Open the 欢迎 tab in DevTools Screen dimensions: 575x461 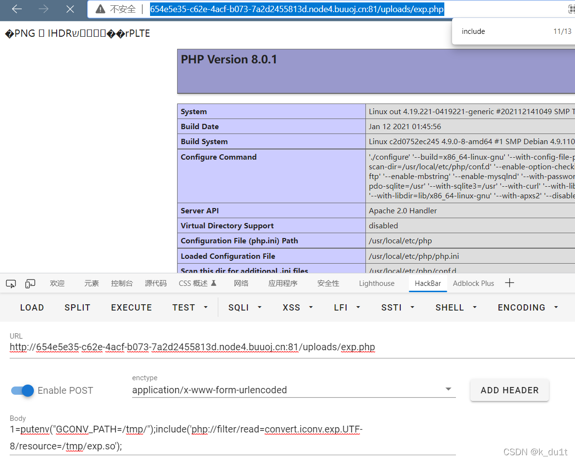click(x=57, y=283)
